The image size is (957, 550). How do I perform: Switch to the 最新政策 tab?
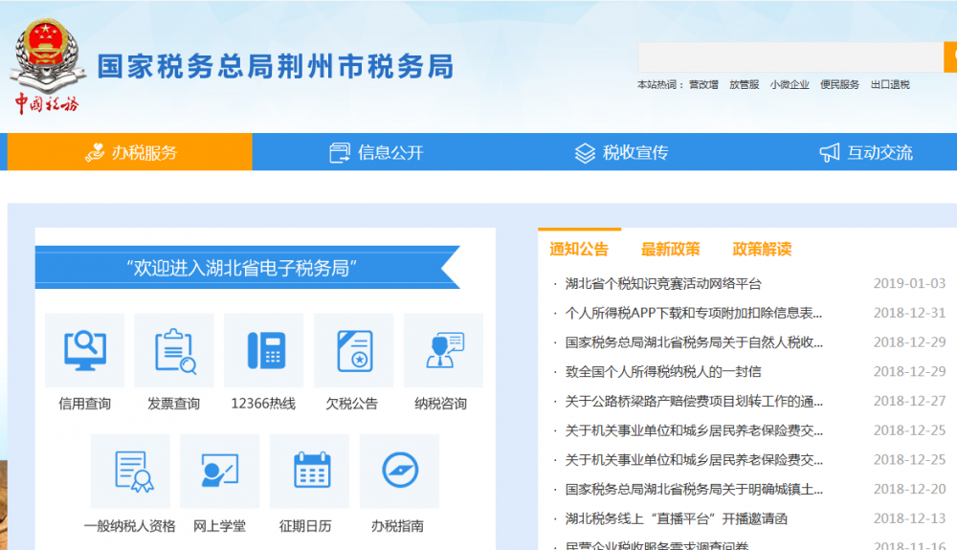670,250
